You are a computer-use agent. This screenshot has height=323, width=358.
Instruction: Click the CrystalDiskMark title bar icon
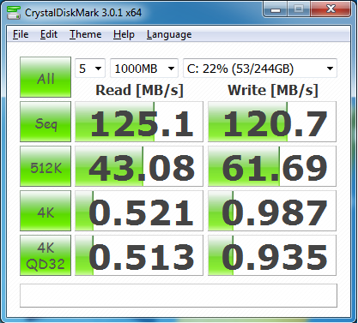(13, 13)
